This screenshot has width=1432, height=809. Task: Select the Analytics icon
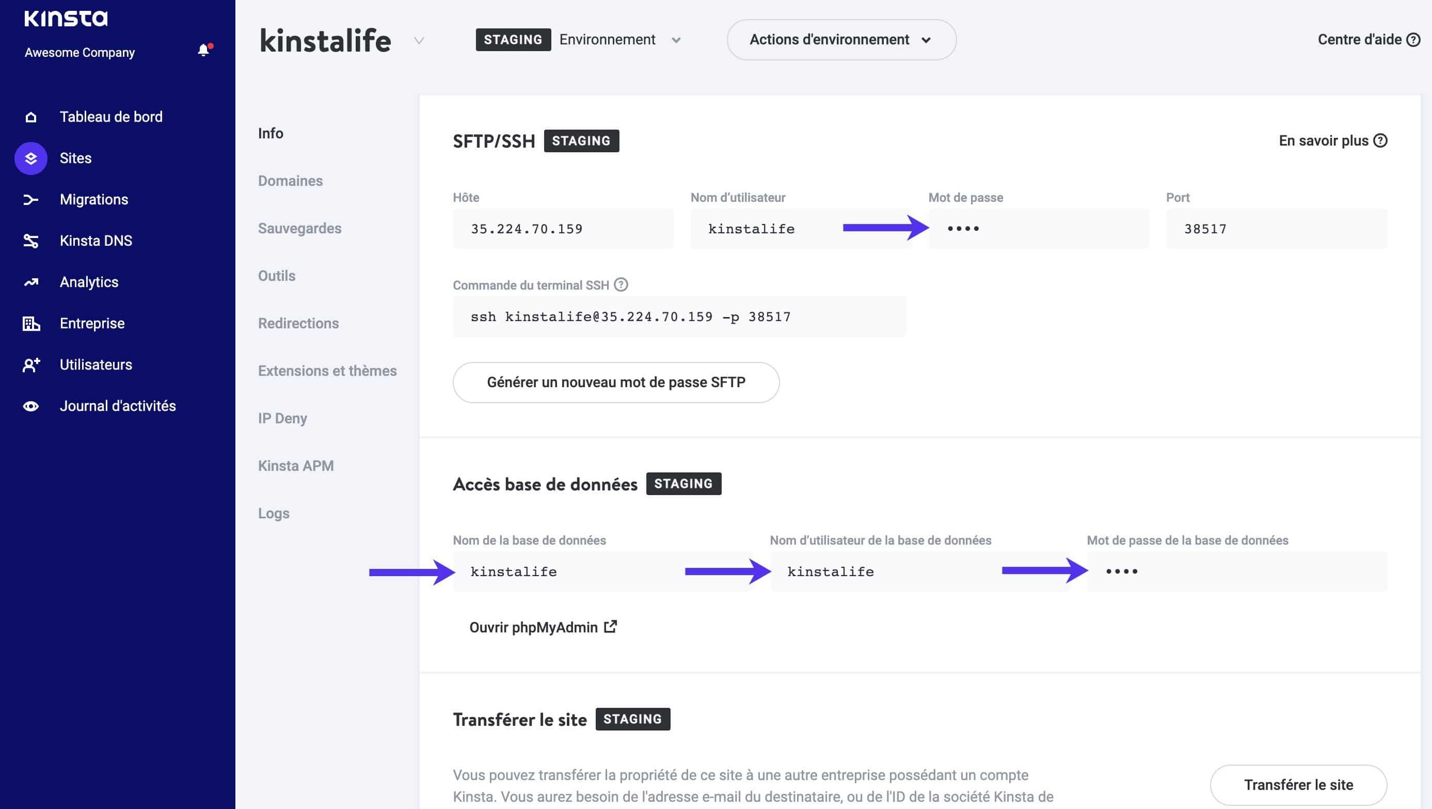pyautogui.click(x=30, y=282)
